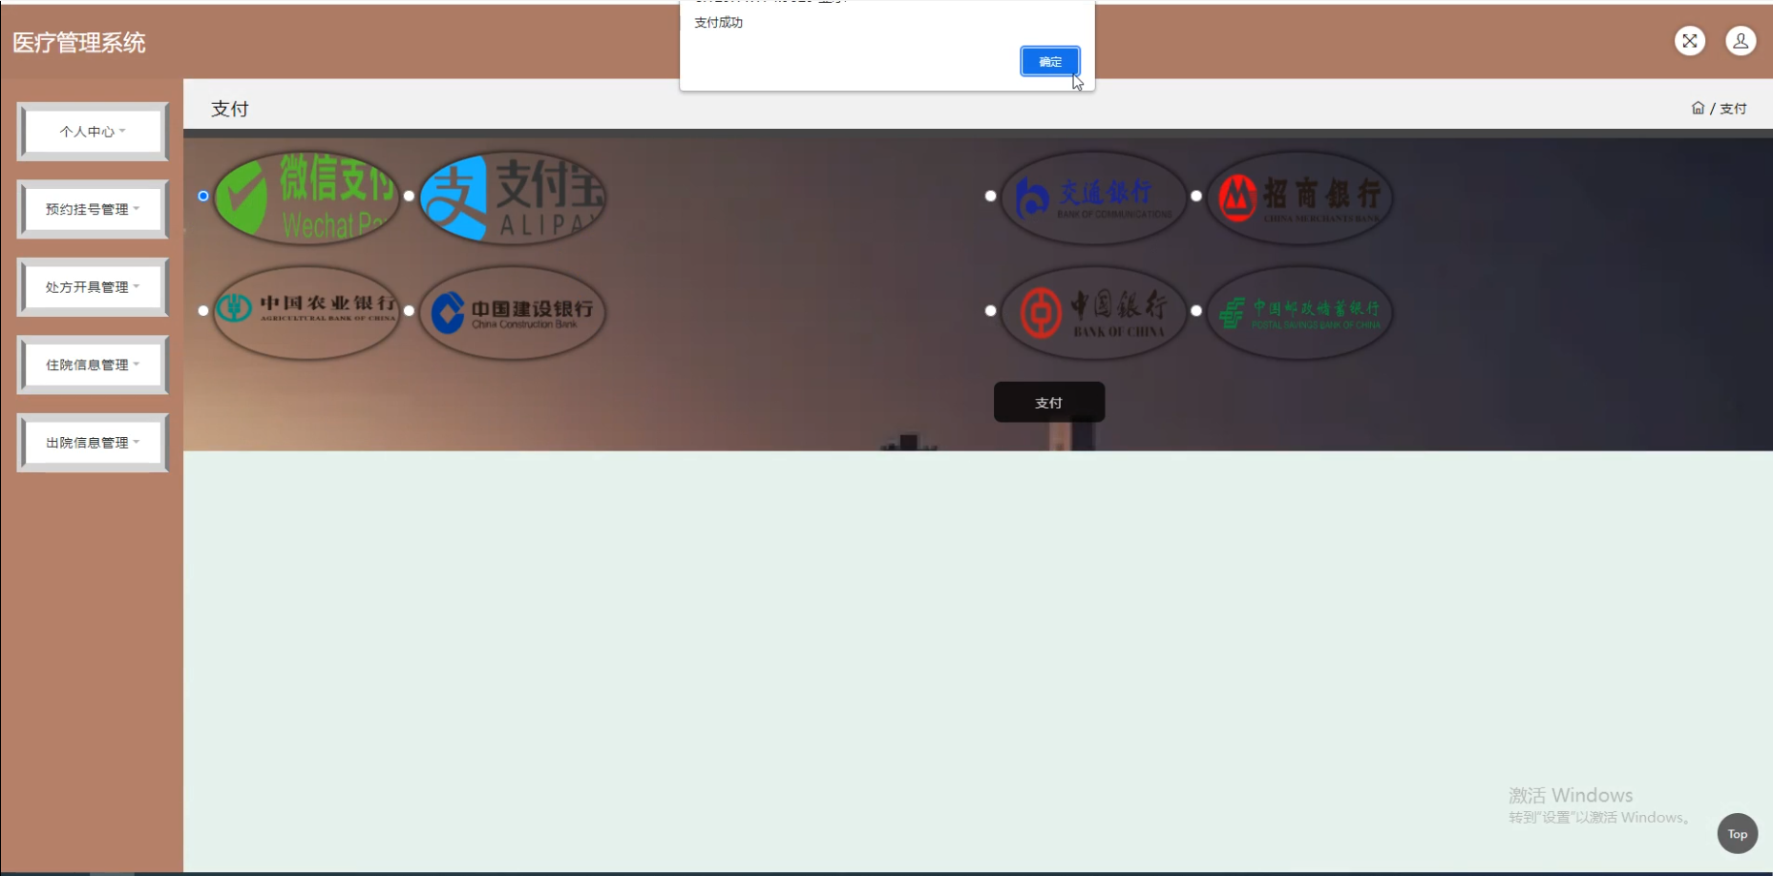
Task: Click the WeChat Pay logo
Action: (306, 198)
